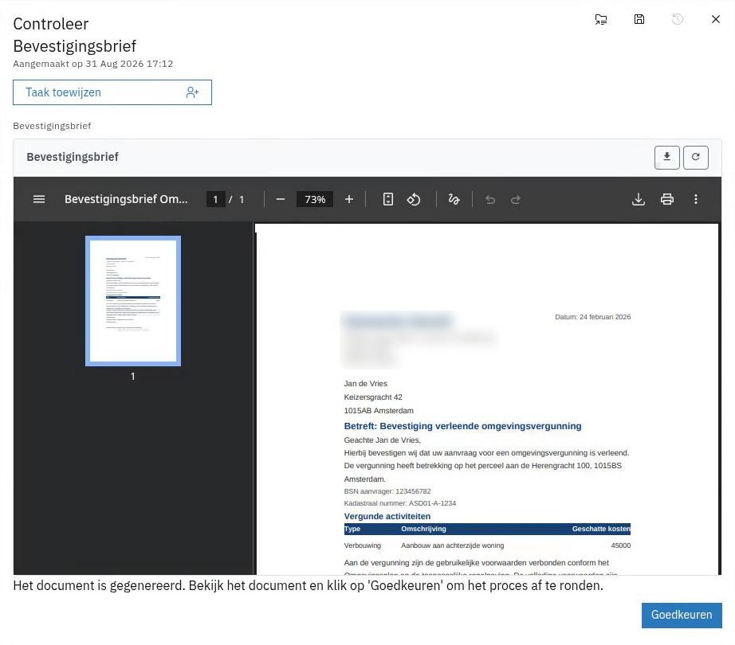Viewport: 735px width, 645px height.
Task: Refresh the Bevestigingsbrief preview
Action: pyautogui.click(x=696, y=158)
